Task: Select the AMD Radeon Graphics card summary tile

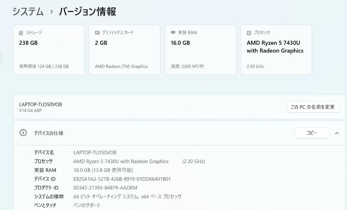Action: click(124, 50)
